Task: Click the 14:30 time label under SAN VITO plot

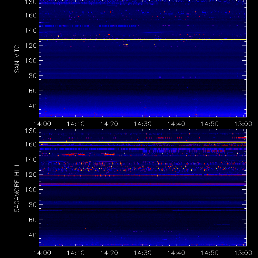Action: pos(143,124)
